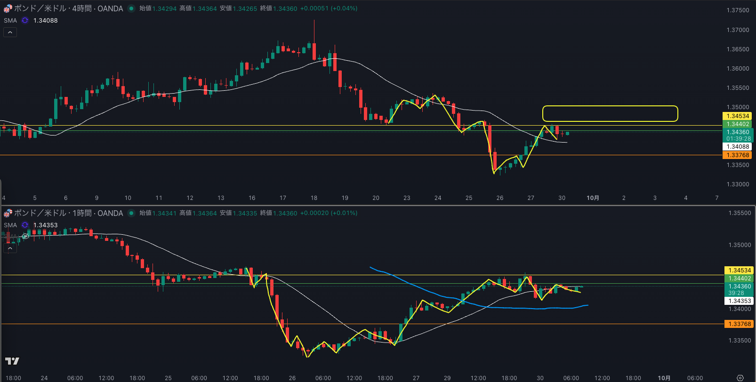Click green market status dot on 1-hour chart
Screen dimensions: 756x382
pos(131,213)
